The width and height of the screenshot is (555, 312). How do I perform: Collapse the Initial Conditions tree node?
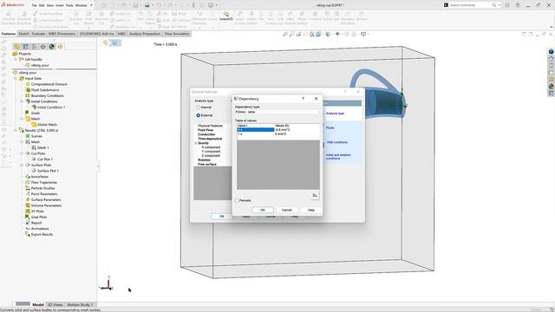coord(22,101)
